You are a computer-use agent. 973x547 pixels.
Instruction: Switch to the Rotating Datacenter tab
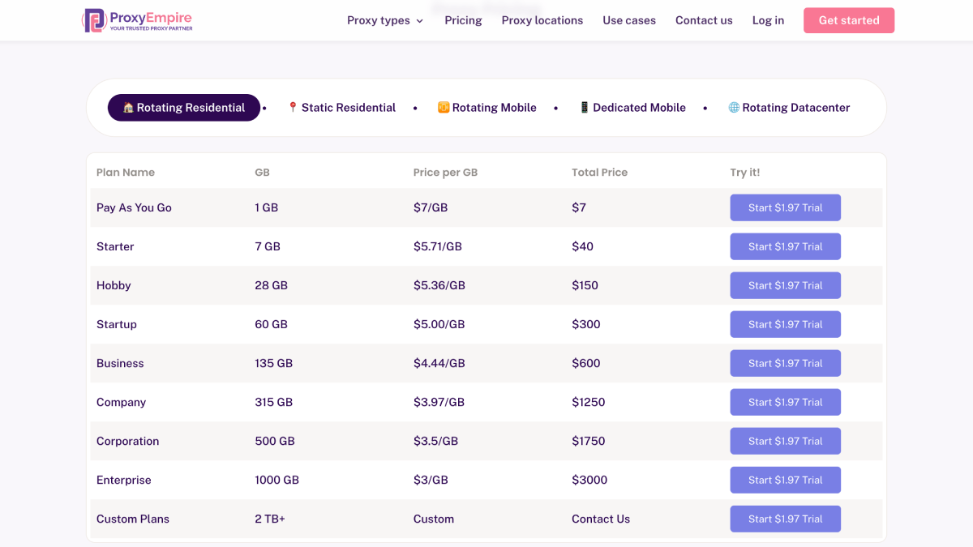[789, 108]
